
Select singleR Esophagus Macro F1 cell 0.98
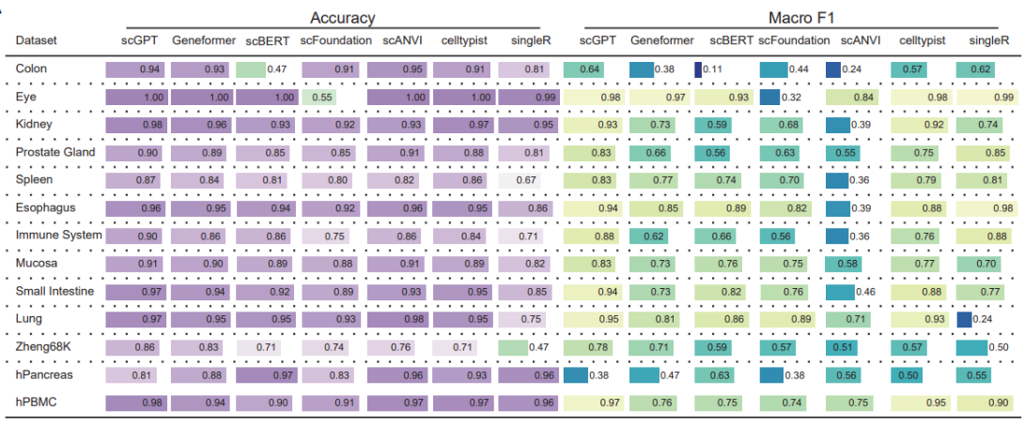click(x=987, y=208)
